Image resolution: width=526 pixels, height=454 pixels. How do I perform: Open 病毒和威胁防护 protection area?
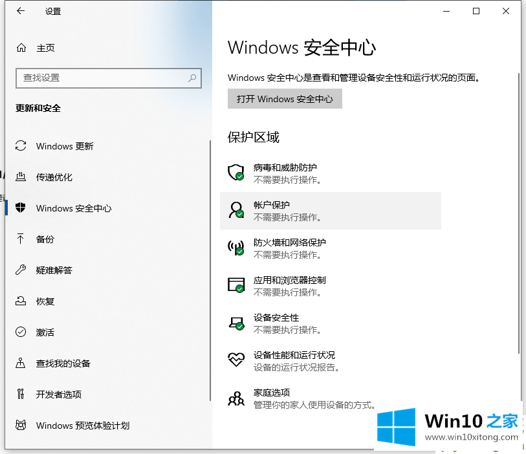pos(331,173)
